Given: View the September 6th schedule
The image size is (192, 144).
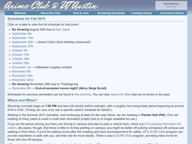Looking at the screenshot, I should point(22,34).
